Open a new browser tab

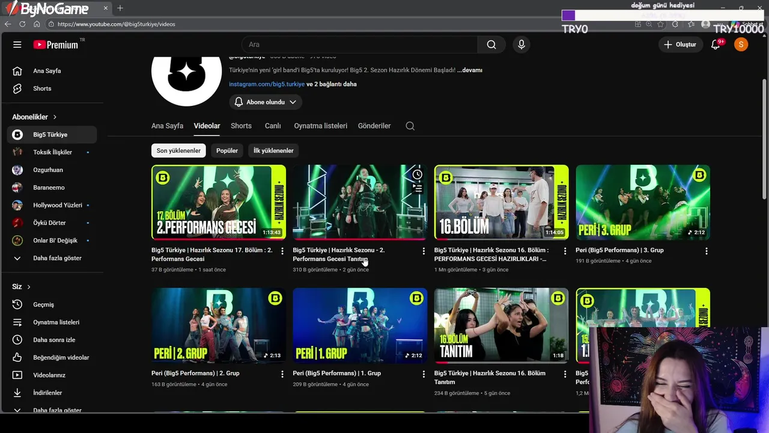point(120,8)
